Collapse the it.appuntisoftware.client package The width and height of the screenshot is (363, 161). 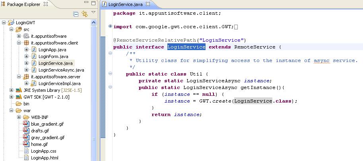(19, 43)
